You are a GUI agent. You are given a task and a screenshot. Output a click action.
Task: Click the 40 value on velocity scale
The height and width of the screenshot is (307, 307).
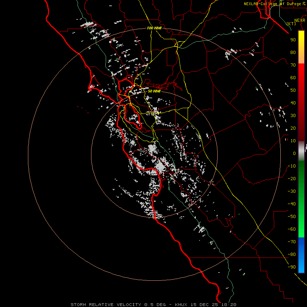point(293,103)
